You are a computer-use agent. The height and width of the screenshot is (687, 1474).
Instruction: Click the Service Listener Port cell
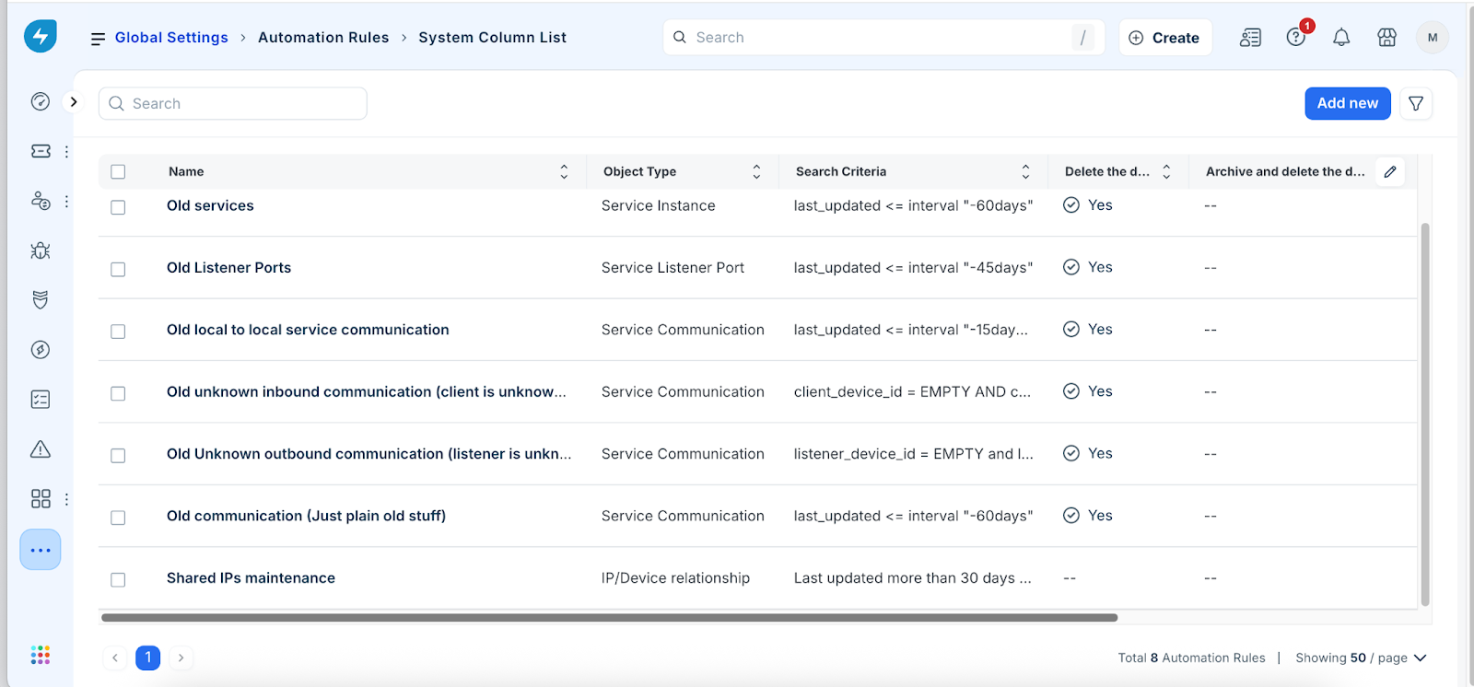pos(673,267)
